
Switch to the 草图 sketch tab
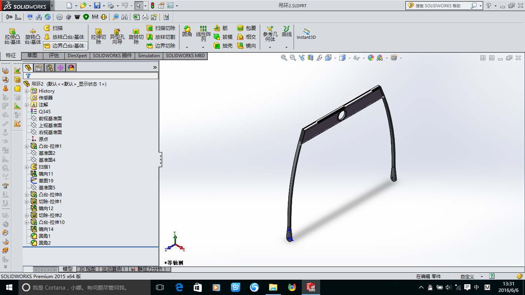coord(32,56)
